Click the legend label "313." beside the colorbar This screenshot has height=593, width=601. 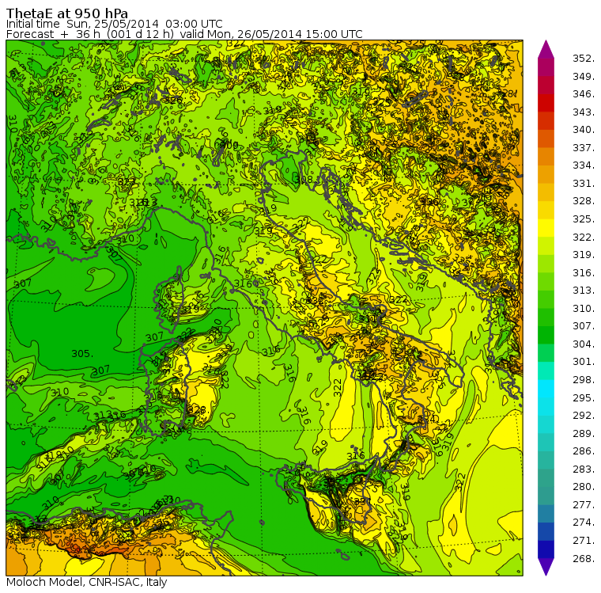(584, 291)
